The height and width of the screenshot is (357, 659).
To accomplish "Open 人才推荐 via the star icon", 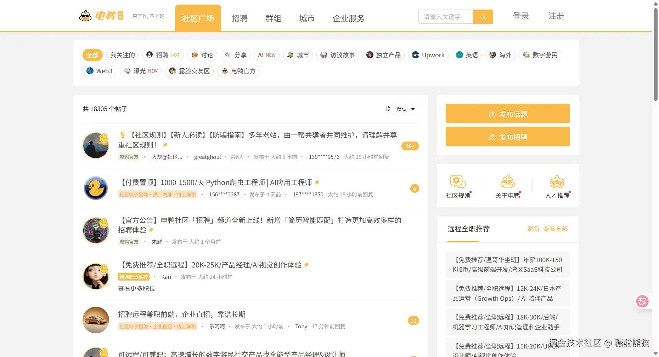I will 557,181.
